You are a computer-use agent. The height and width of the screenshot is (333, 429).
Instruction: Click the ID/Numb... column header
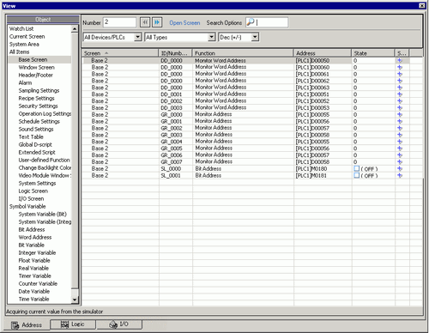[175, 53]
